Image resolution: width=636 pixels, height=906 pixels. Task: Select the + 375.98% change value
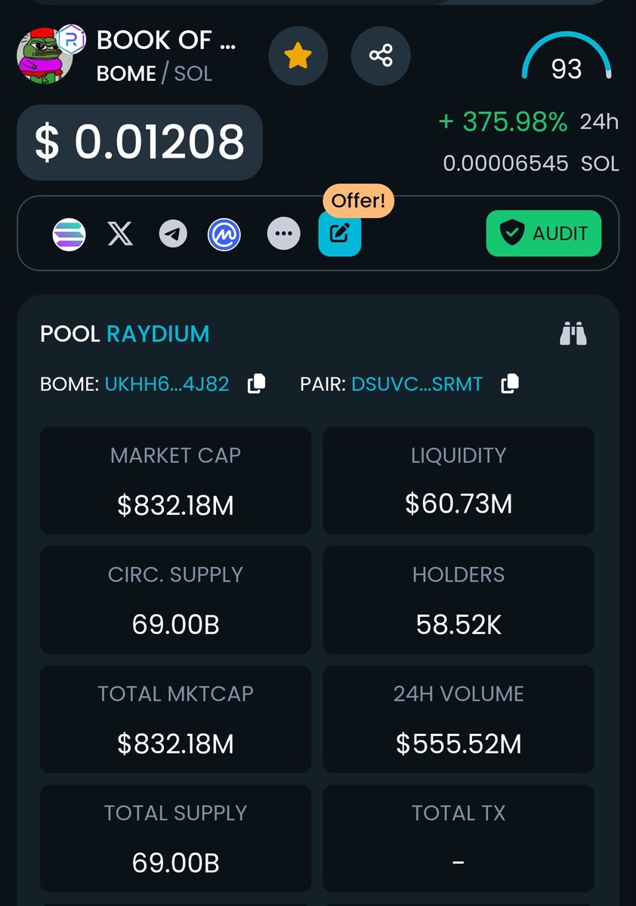[x=503, y=122]
